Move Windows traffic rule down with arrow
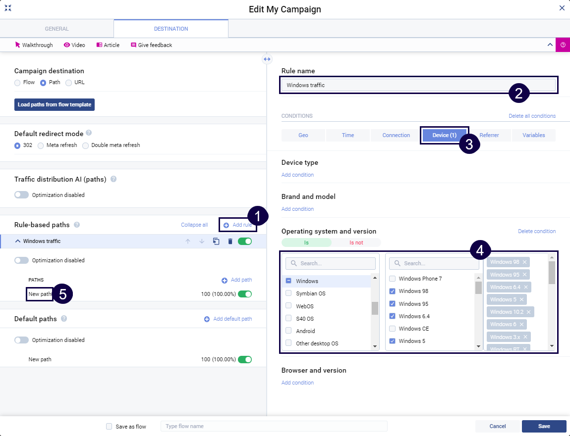 pos(202,242)
